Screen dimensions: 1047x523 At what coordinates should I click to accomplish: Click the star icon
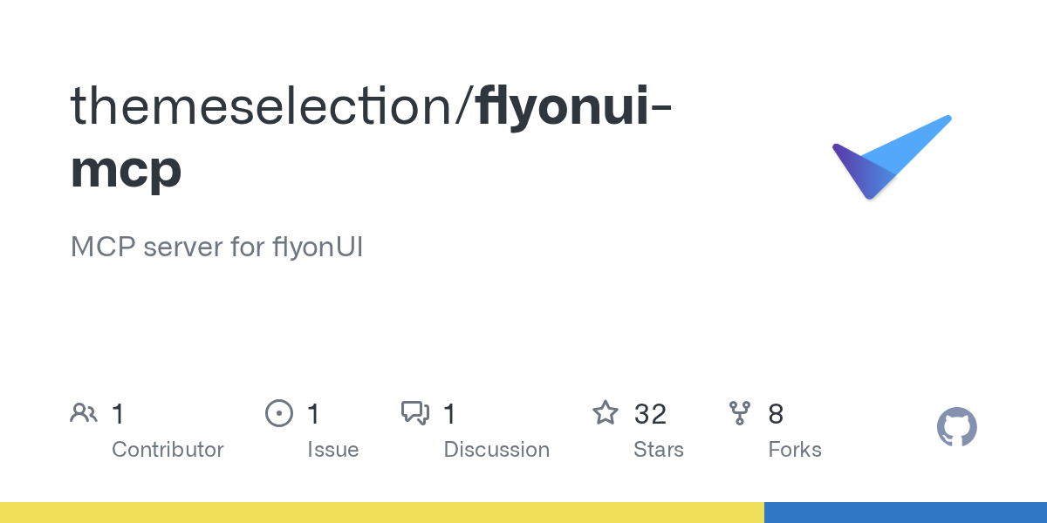tap(606, 413)
